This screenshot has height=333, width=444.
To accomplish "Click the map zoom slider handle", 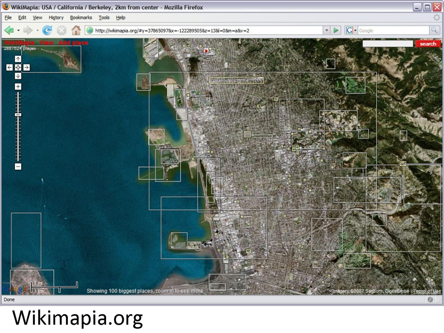I will pos(18,115).
